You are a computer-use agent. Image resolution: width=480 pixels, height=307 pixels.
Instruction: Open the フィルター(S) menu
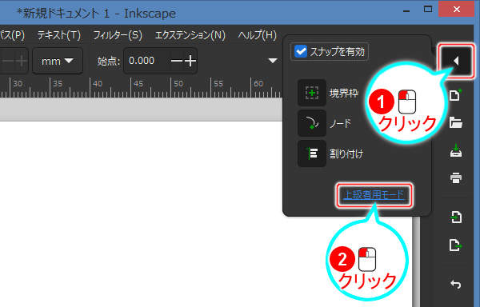coord(118,35)
